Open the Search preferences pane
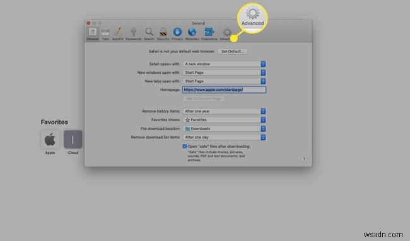This screenshot has height=241, width=410. [149, 34]
